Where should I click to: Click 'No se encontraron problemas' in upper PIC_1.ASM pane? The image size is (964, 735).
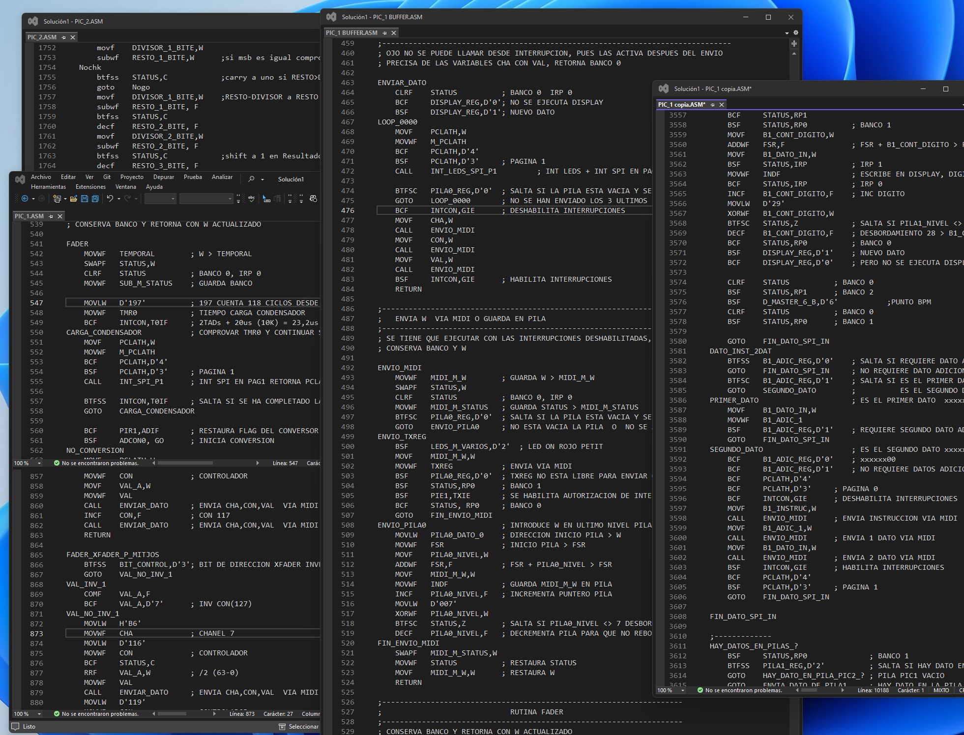pos(96,463)
